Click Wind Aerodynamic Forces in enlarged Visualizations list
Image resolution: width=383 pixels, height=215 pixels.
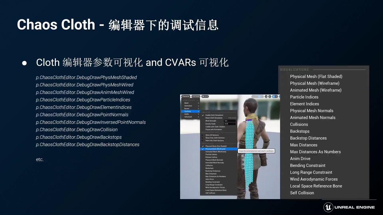tap(314, 179)
